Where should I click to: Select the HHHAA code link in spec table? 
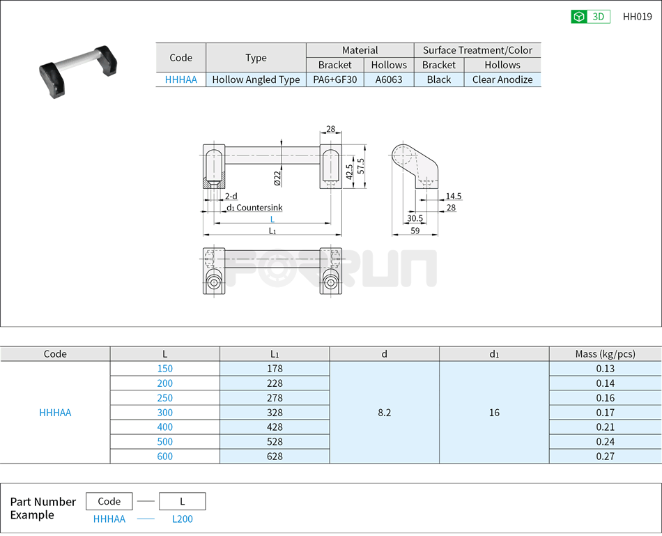pyautogui.click(x=55, y=413)
